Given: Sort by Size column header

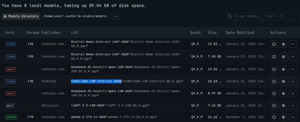Looking at the screenshot, I should click(212, 33).
